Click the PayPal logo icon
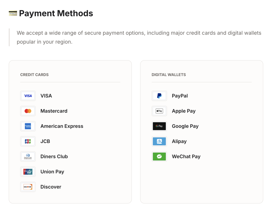The height and width of the screenshot is (218, 273). click(159, 96)
